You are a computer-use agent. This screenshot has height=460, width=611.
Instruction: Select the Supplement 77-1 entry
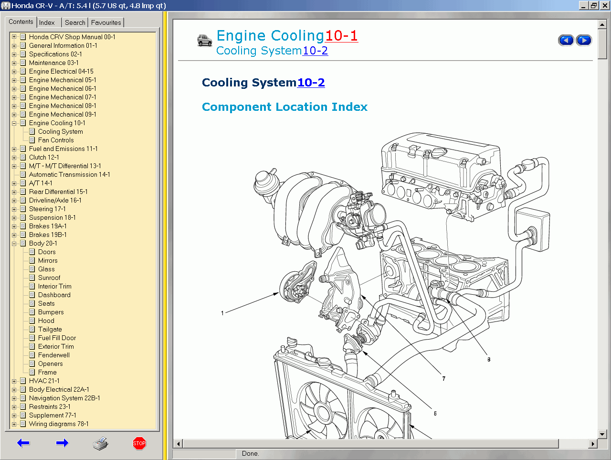click(x=53, y=415)
